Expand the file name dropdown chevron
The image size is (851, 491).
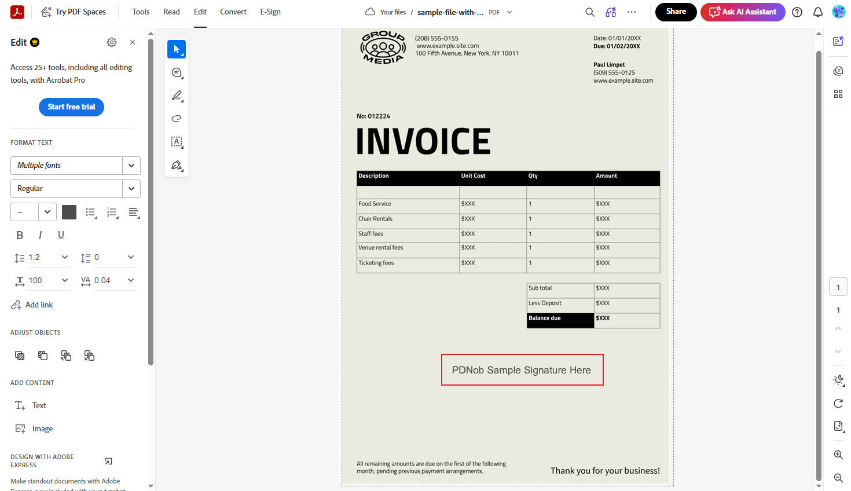(x=509, y=12)
